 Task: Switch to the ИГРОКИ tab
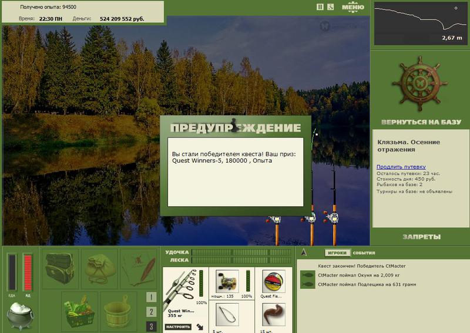pyautogui.click(x=337, y=253)
